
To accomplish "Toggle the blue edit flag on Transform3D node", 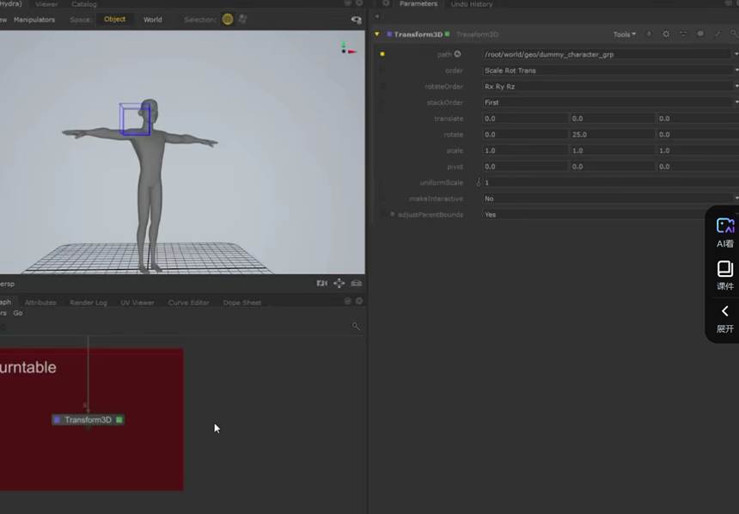I will coord(57,419).
